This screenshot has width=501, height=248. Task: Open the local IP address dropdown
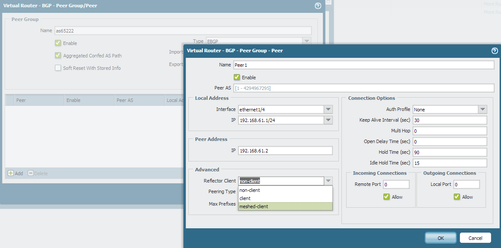pyautogui.click(x=328, y=120)
